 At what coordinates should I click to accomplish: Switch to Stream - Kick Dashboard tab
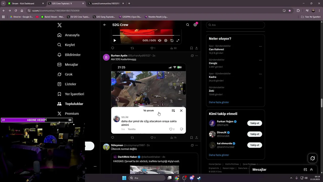tap(25, 4)
